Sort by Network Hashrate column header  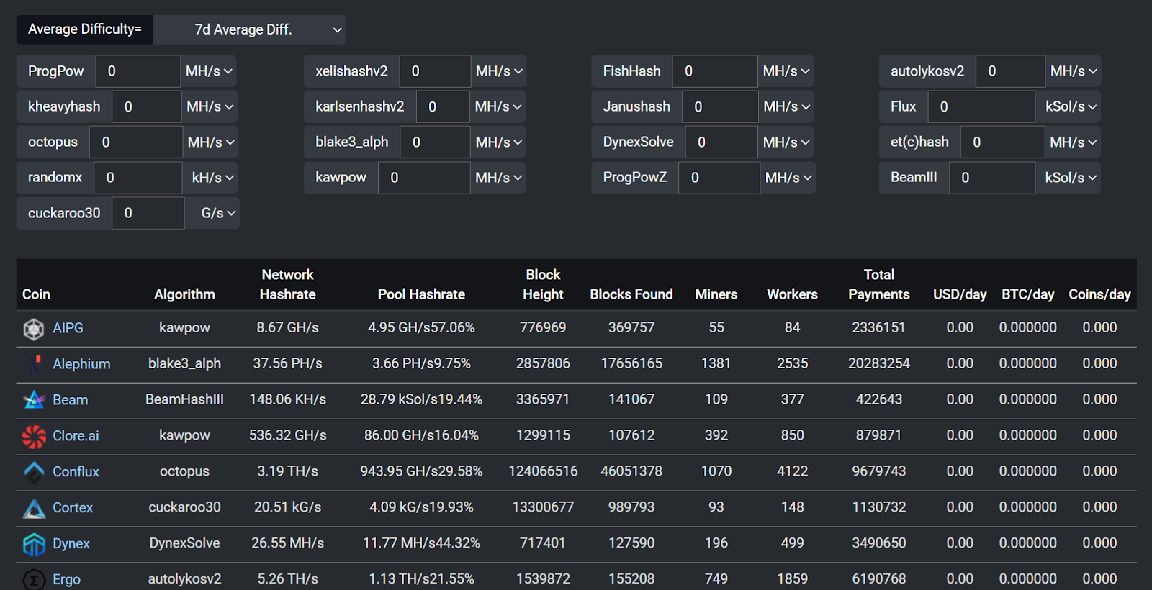287,284
